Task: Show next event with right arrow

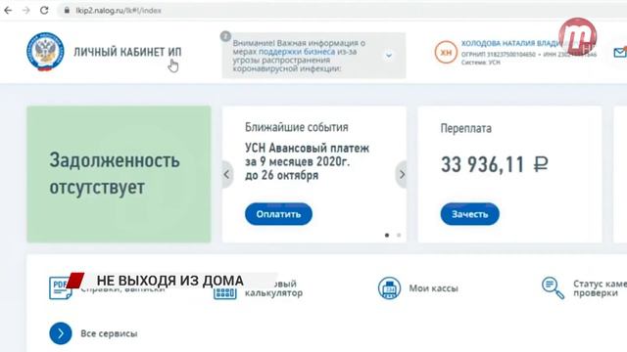Action: (402, 174)
